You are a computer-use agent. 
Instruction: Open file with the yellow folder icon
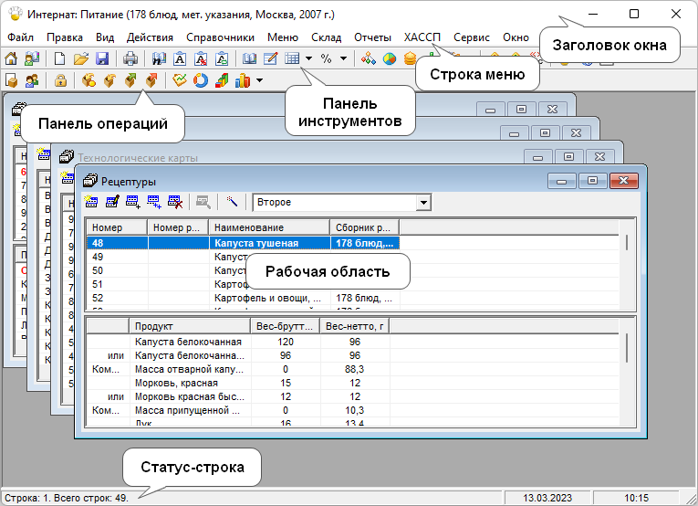pyautogui.click(x=81, y=59)
